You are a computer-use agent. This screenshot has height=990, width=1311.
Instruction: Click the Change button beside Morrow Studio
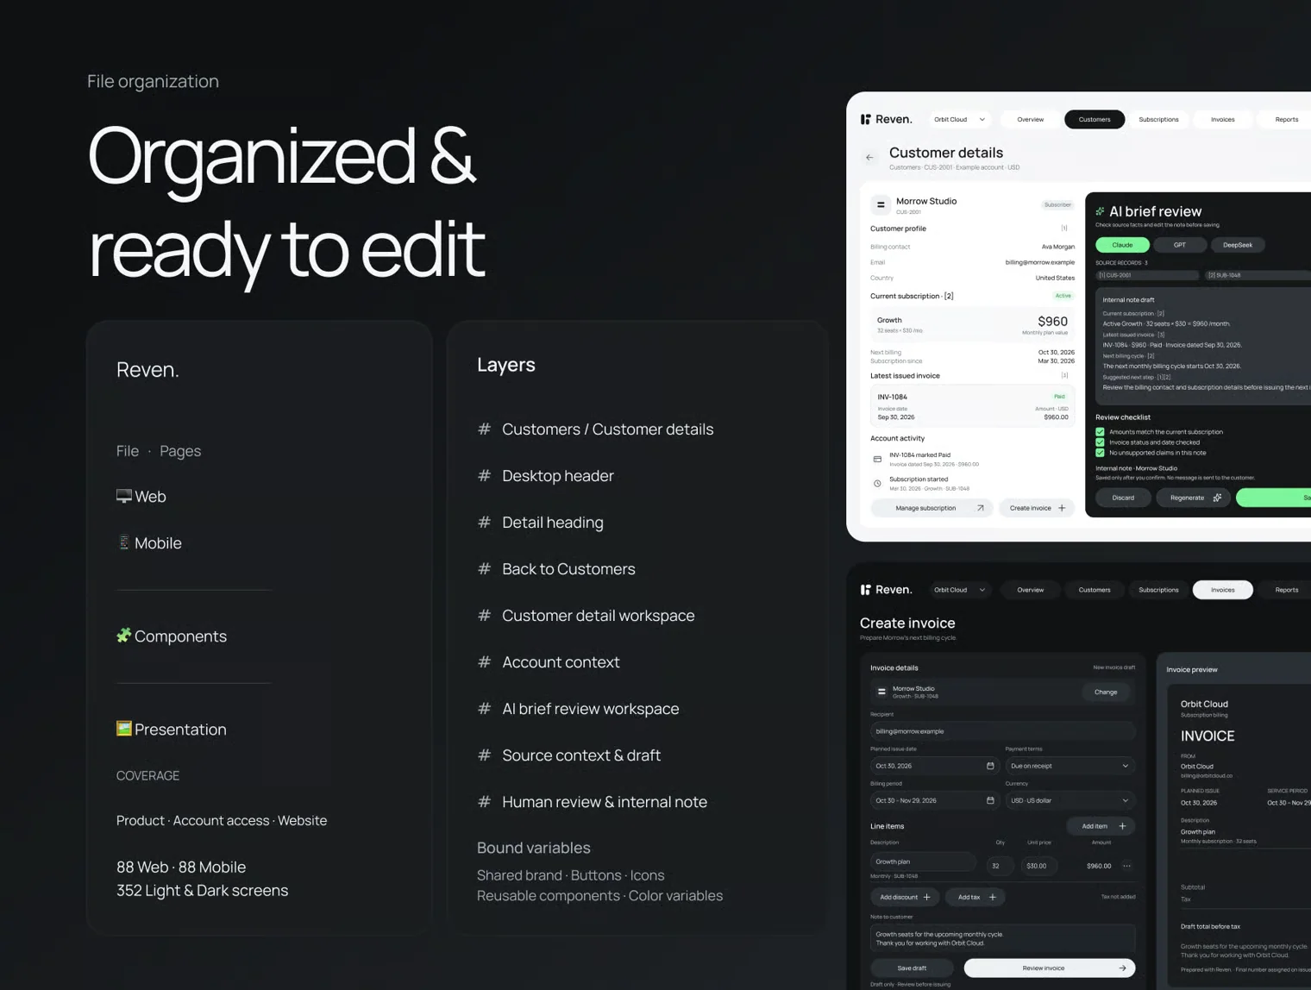point(1106,692)
